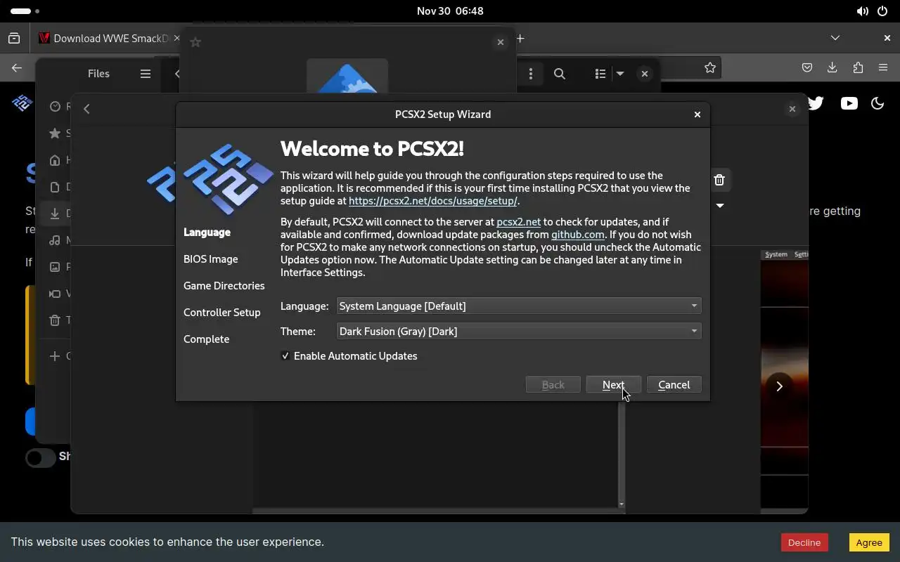Click the Game Directories step label
900x562 pixels.
click(224, 286)
